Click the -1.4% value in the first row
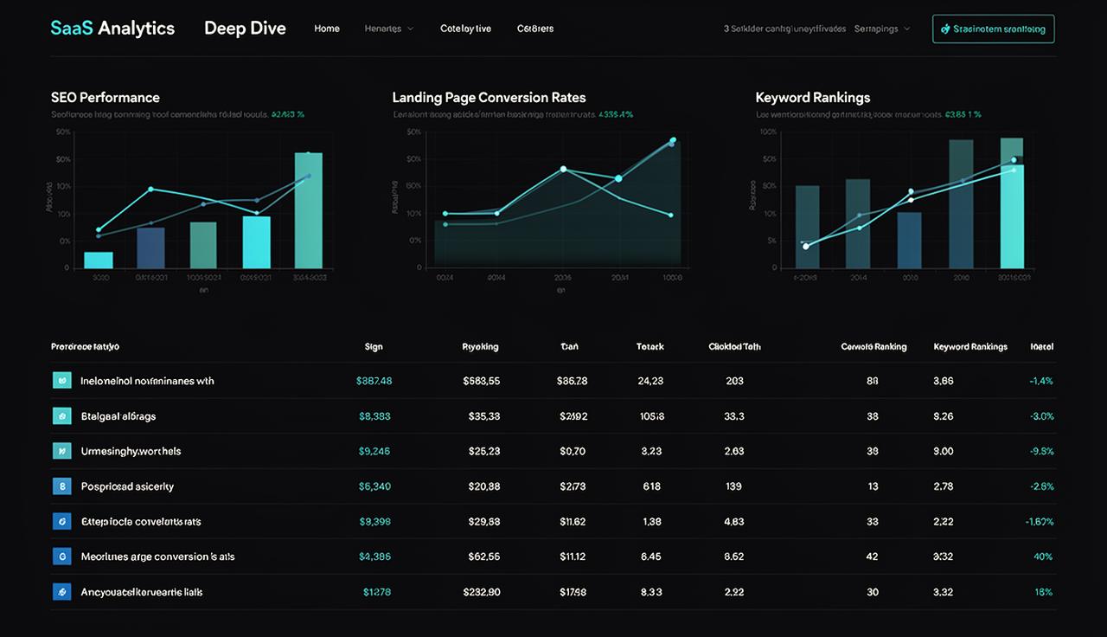 point(1041,381)
